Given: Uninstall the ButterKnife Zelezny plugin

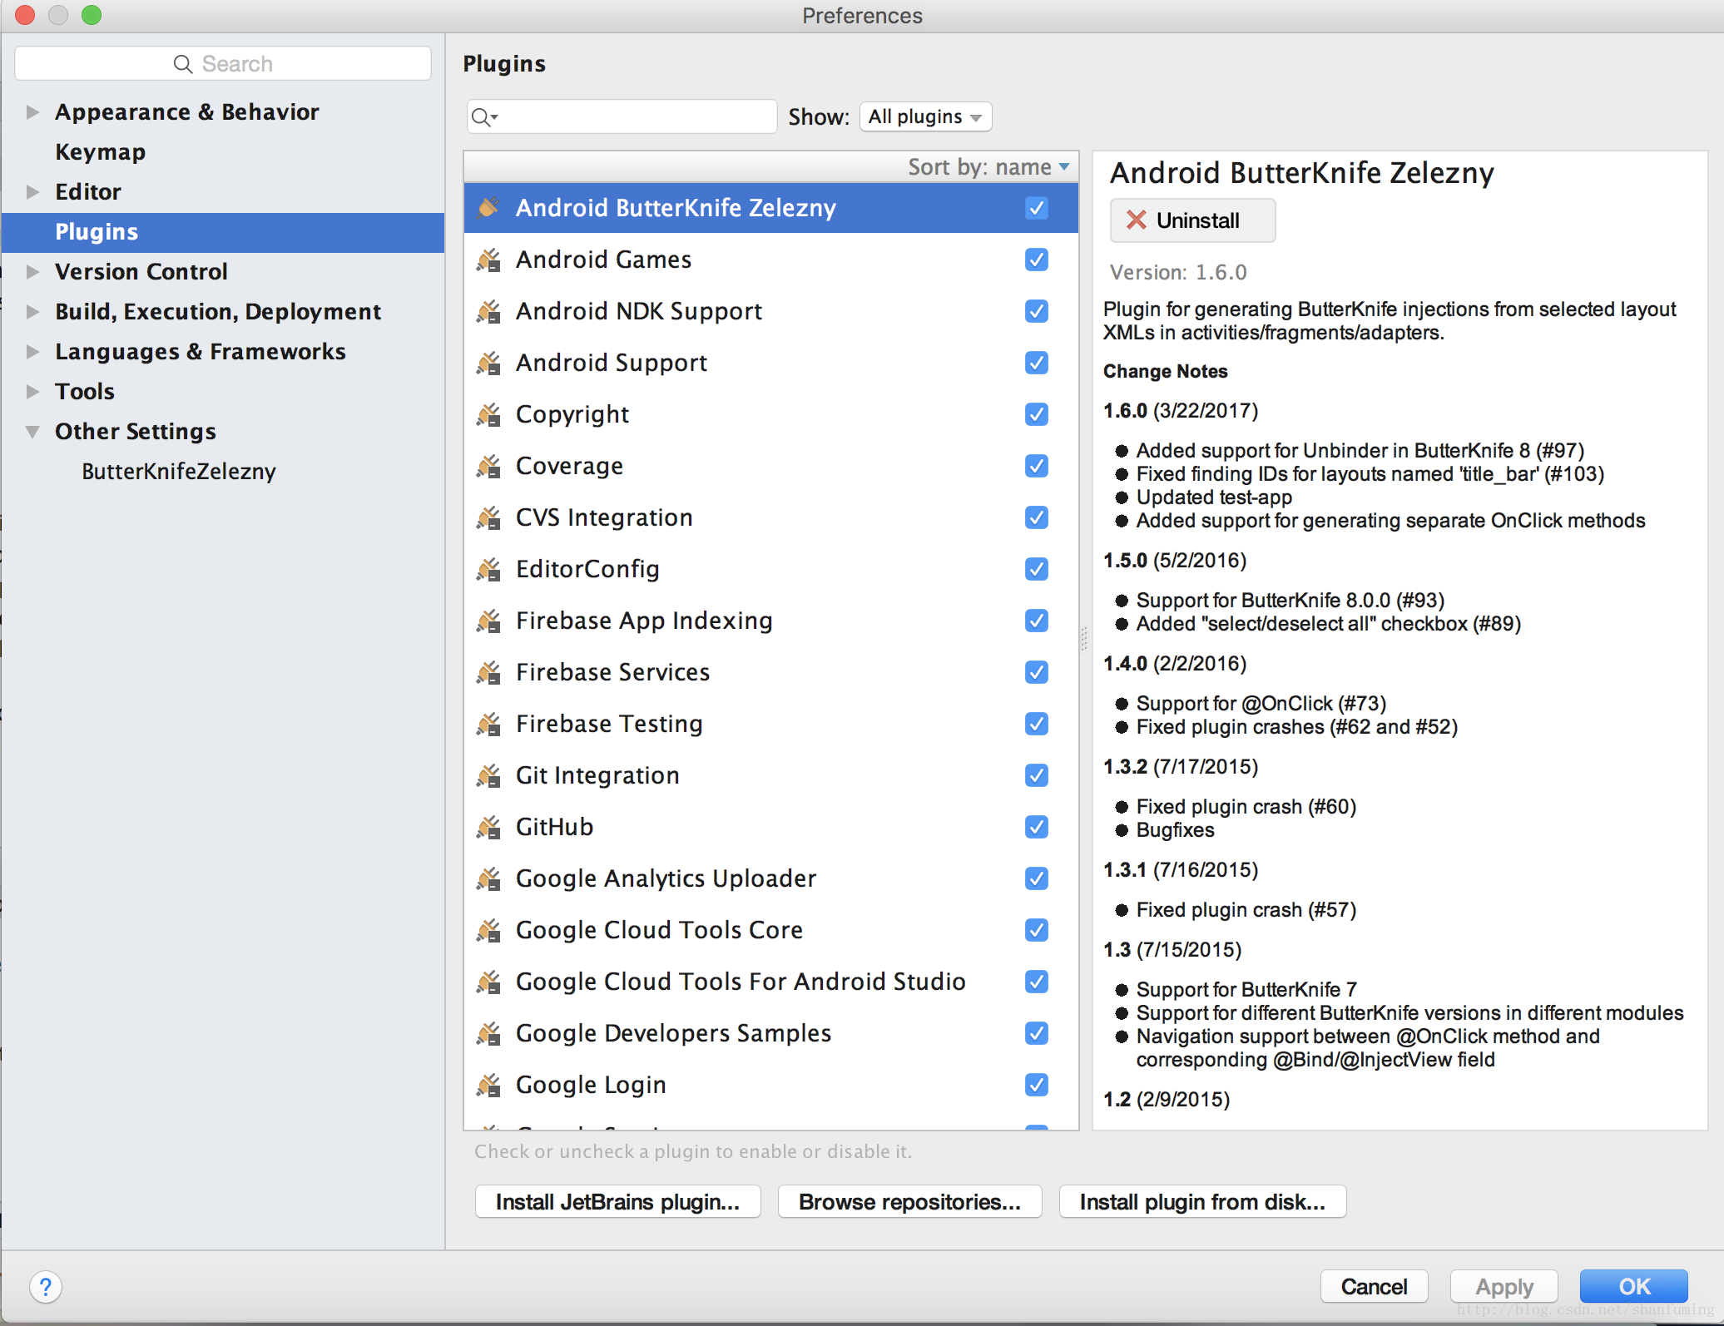Looking at the screenshot, I should [x=1192, y=220].
